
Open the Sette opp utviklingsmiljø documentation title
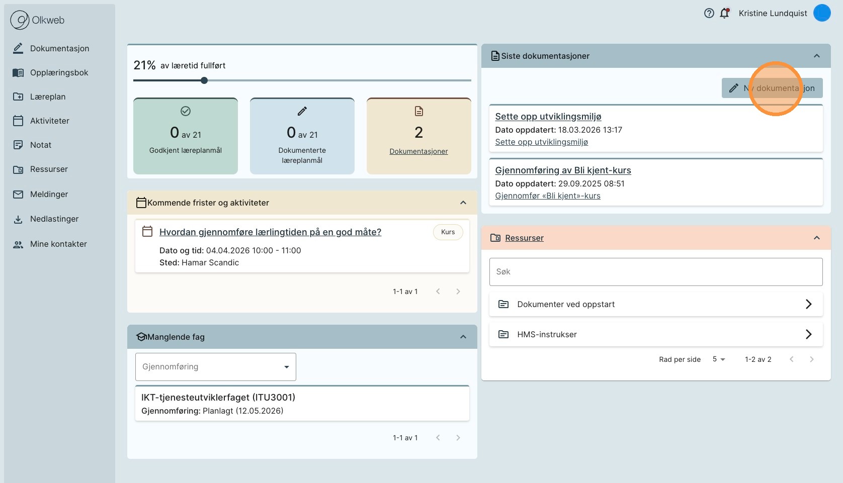tap(548, 117)
